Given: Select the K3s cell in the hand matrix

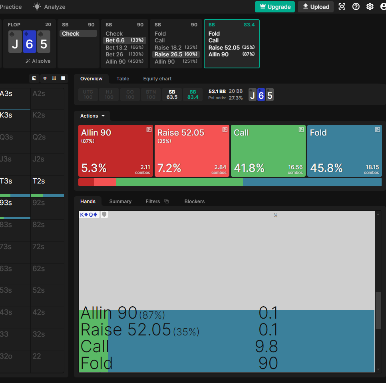Looking at the screenshot, I should (15, 120).
